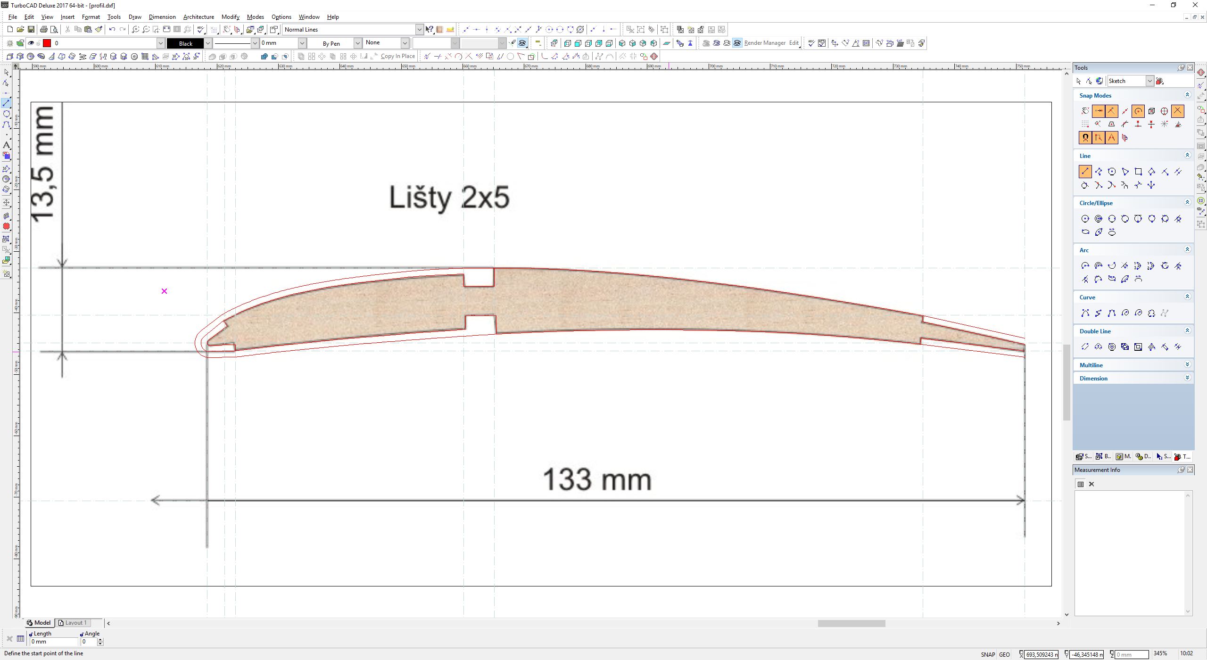Toggle the Intersection snap mode
Screen dimensions: 1207x660
point(1178,111)
